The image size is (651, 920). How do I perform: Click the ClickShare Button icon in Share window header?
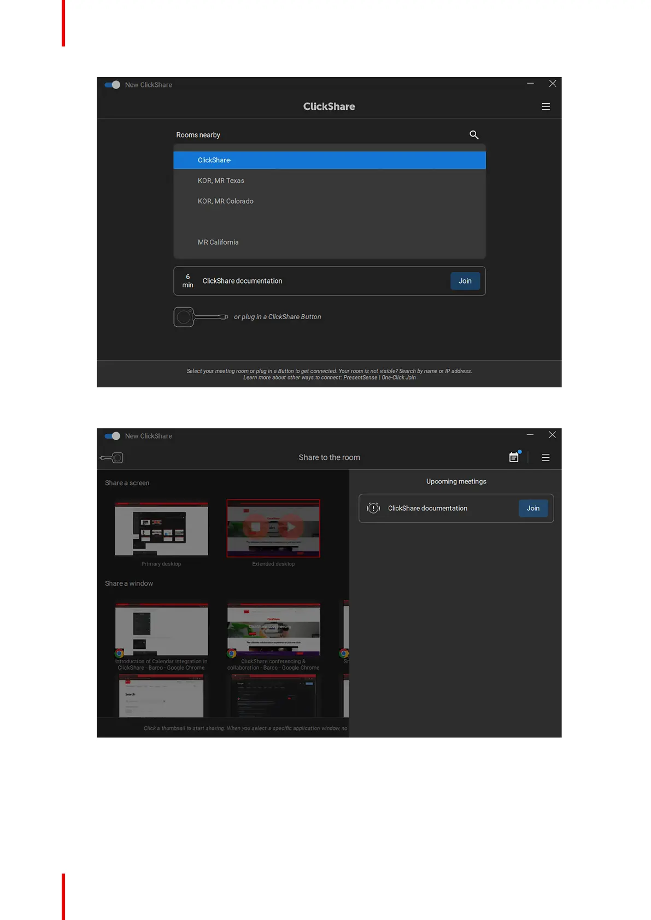click(x=112, y=458)
